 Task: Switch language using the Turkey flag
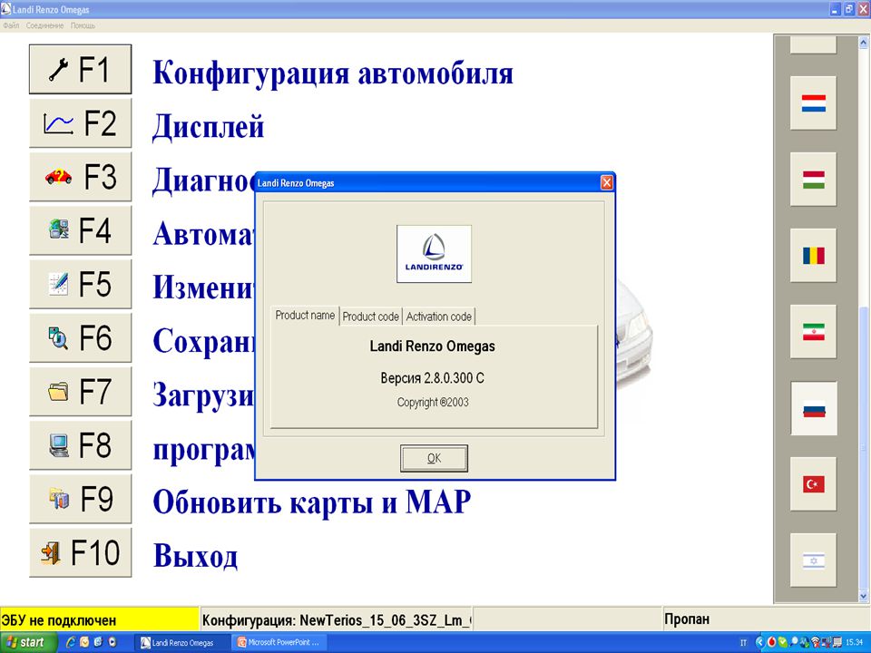(813, 484)
